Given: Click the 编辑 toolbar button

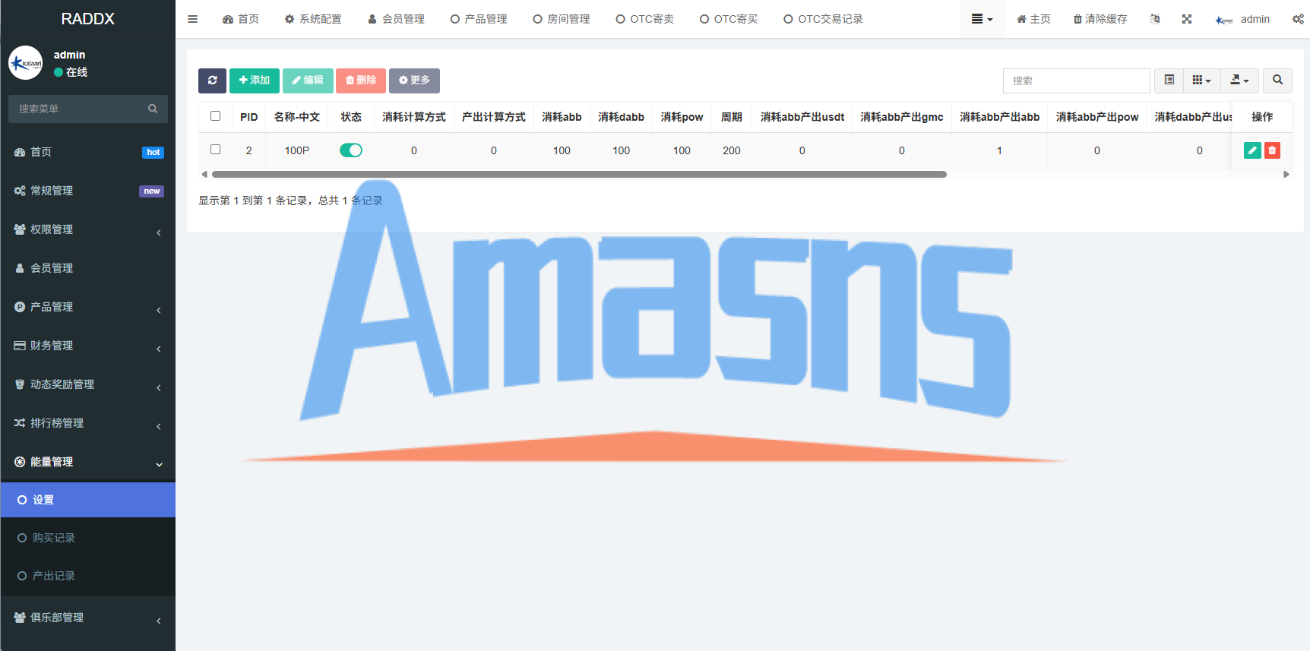Looking at the screenshot, I should pyautogui.click(x=308, y=81).
